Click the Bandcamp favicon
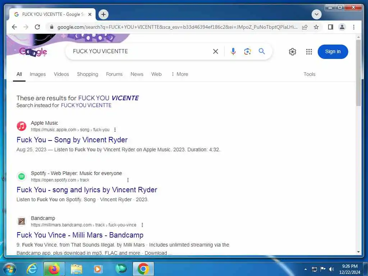 [x=22, y=221]
